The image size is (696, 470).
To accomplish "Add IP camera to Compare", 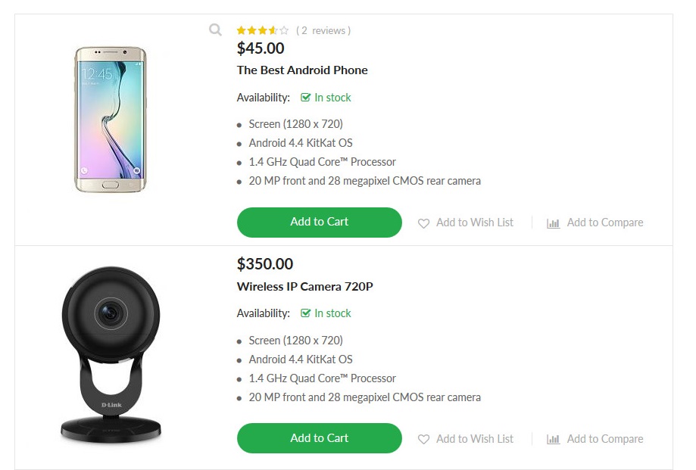I will coord(604,439).
